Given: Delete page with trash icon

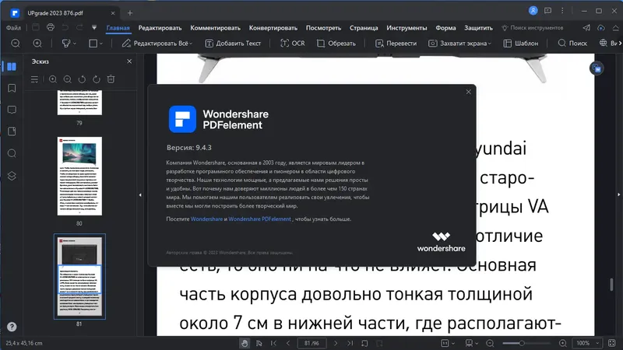Looking at the screenshot, I should coord(111,79).
